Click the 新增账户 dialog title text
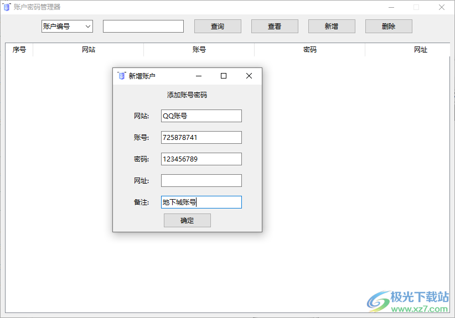Viewport: 455px width, 318px height. (x=142, y=76)
